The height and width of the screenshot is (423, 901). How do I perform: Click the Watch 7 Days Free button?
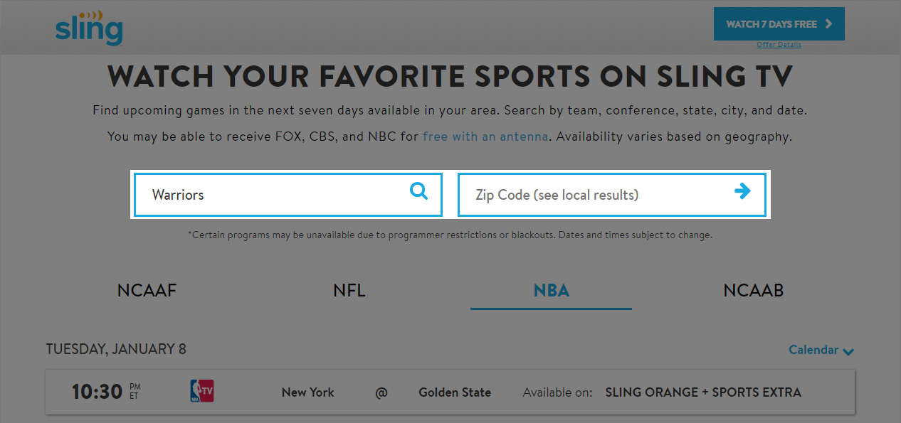[779, 24]
